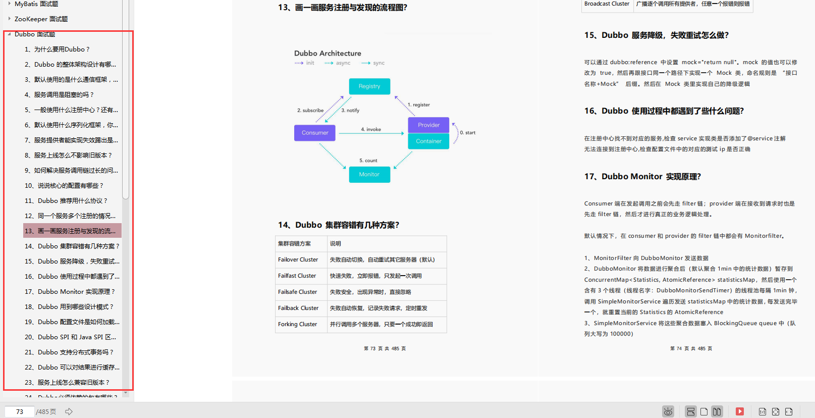The height and width of the screenshot is (418, 815).
Task: Open bookmark 5、一般使用什么注册中心
Action: [x=71, y=110]
